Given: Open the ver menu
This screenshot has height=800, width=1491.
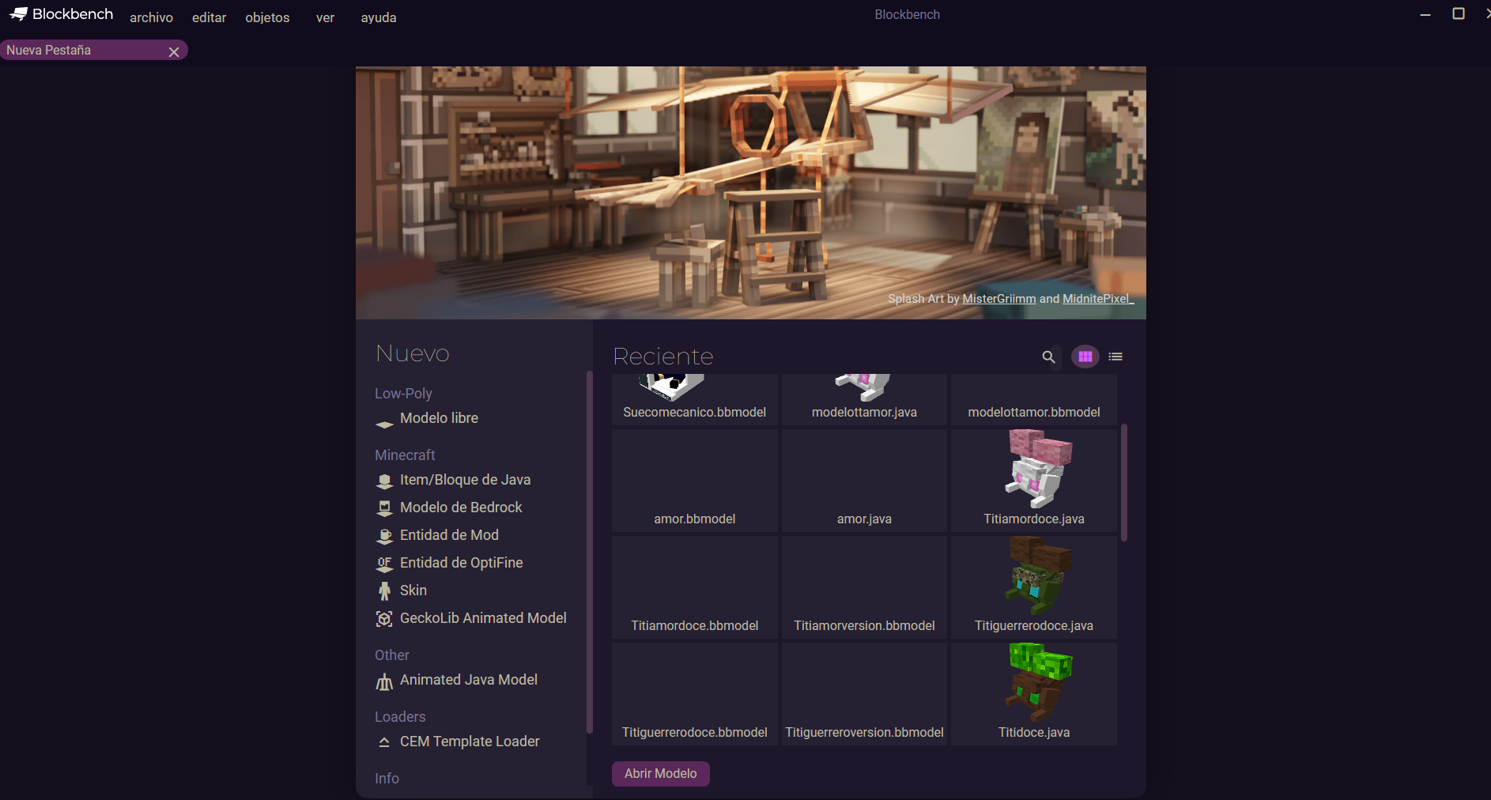Looking at the screenshot, I should click(x=325, y=17).
